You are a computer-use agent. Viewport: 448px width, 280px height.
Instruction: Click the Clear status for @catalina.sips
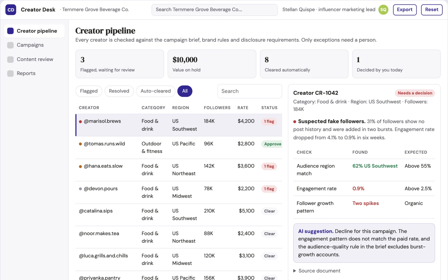[x=269, y=211]
